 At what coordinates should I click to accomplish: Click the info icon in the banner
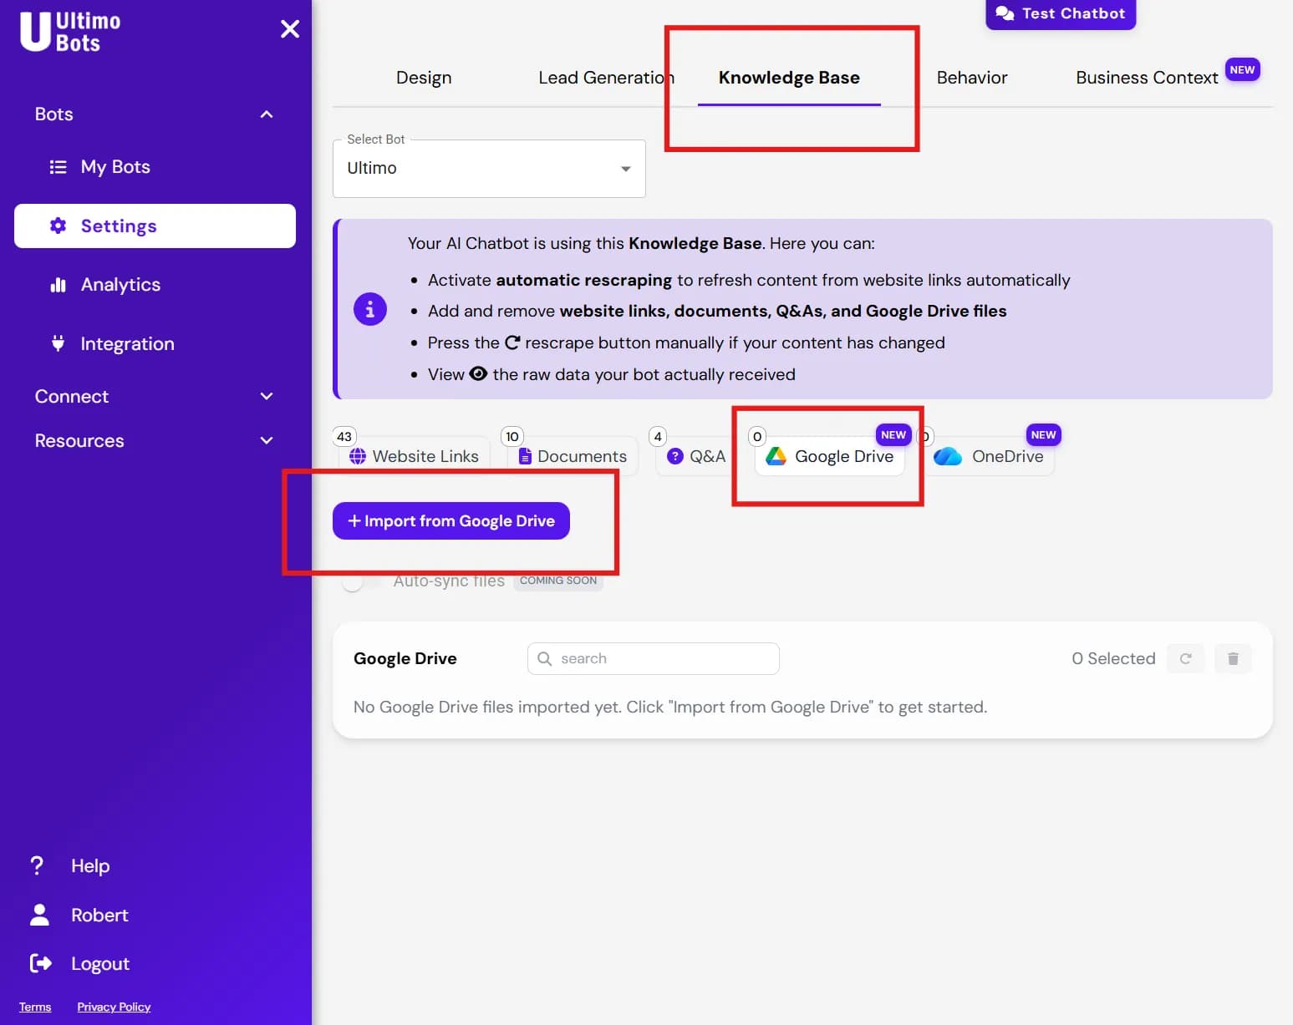(x=369, y=308)
